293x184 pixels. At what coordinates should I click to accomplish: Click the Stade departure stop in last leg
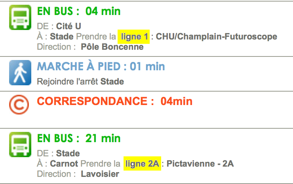tap(68, 154)
